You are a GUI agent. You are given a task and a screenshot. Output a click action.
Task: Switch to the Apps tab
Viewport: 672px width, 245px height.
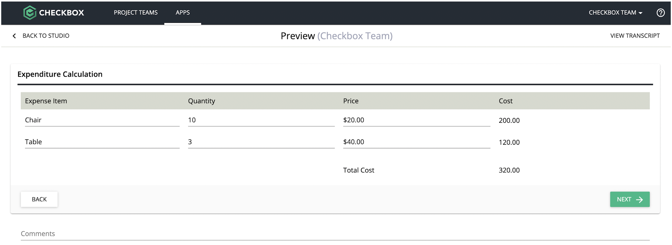coord(182,13)
